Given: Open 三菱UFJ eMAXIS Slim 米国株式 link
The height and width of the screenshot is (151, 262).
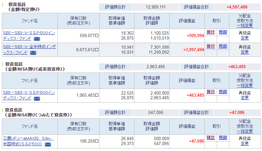Looking at the screenshot, I should 28,141.
